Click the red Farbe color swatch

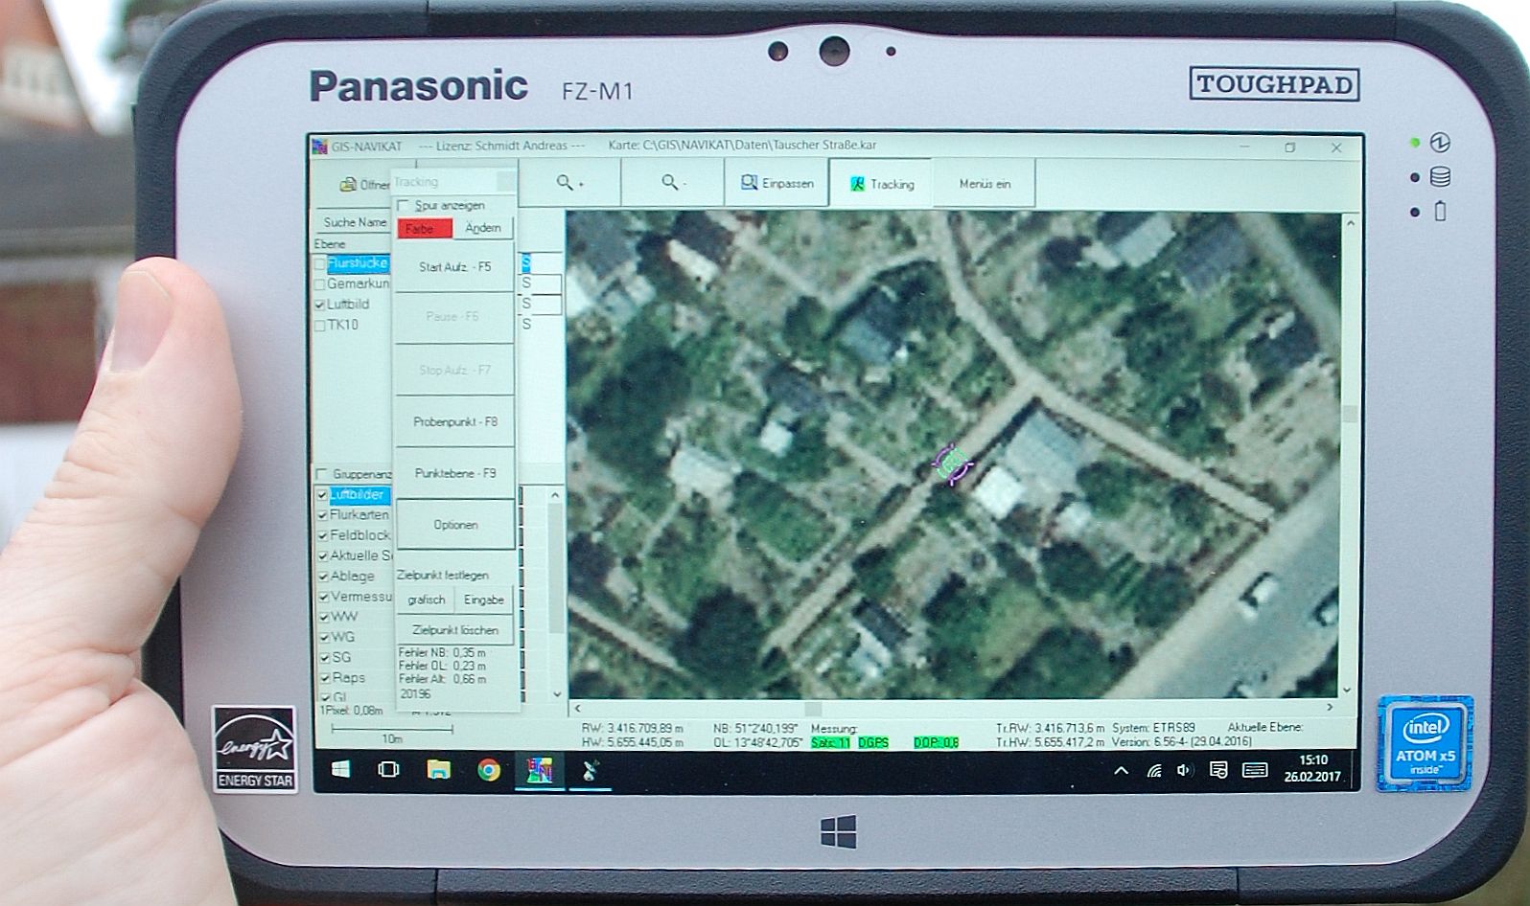click(x=423, y=229)
